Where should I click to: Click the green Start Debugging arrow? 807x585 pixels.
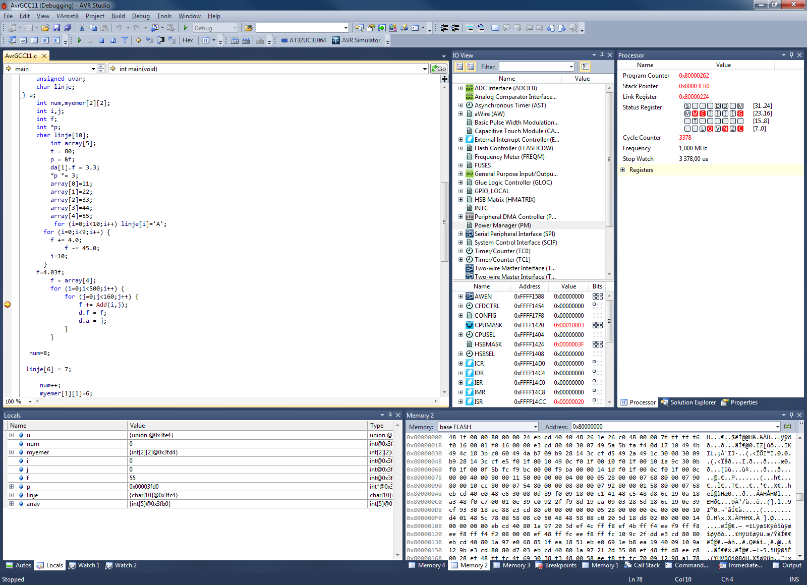click(186, 28)
